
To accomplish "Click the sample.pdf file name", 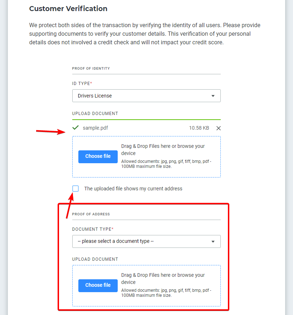I will [96, 128].
